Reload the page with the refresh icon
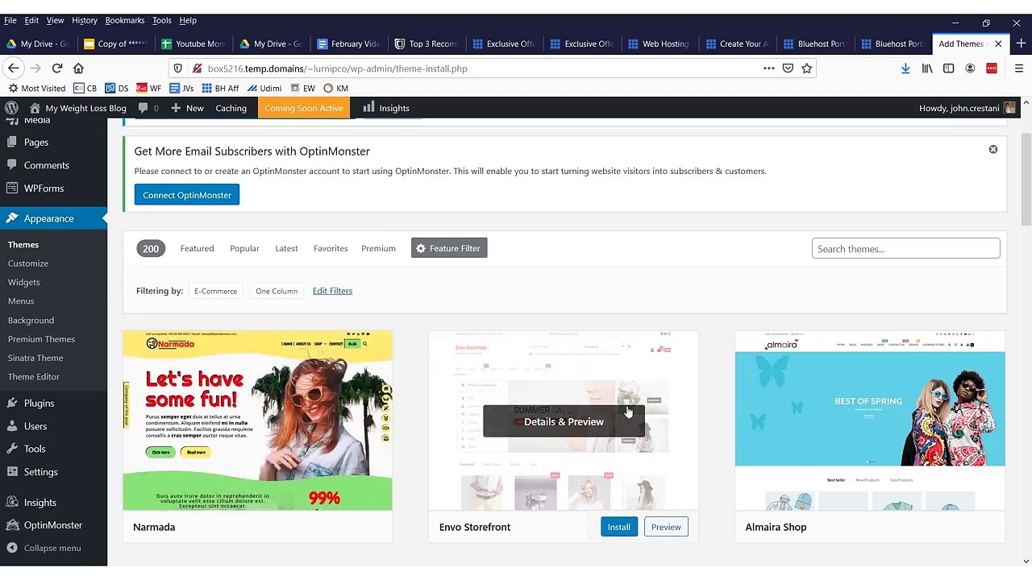The image size is (1032, 580). [57, 68]
